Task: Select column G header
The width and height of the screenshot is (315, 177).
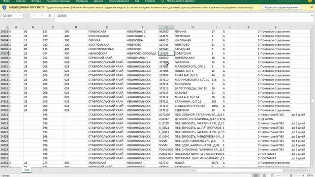Action: coord(166,27)
